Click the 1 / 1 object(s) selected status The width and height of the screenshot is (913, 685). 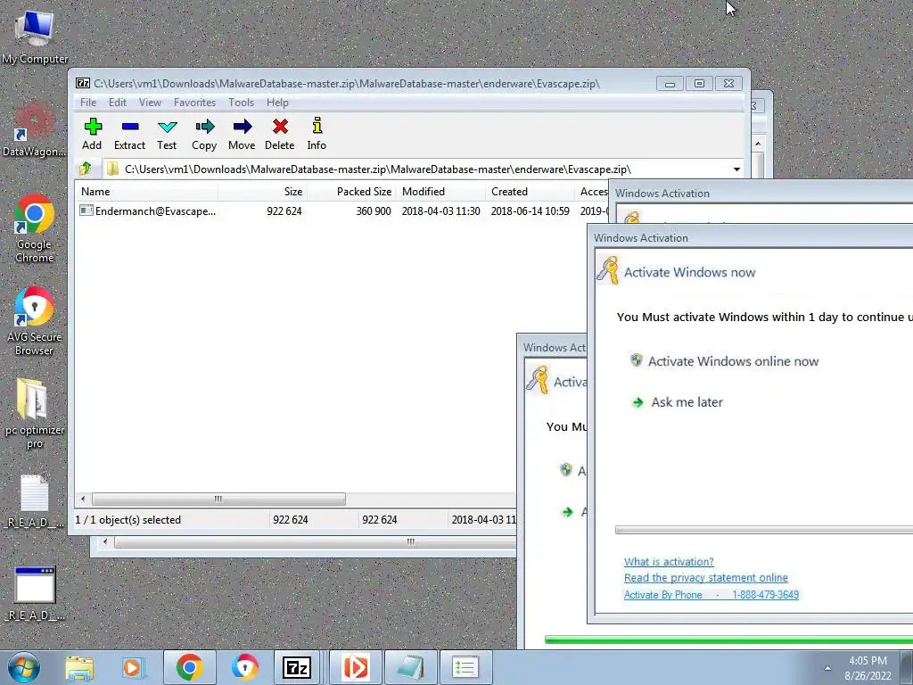(x=128, y=520)
